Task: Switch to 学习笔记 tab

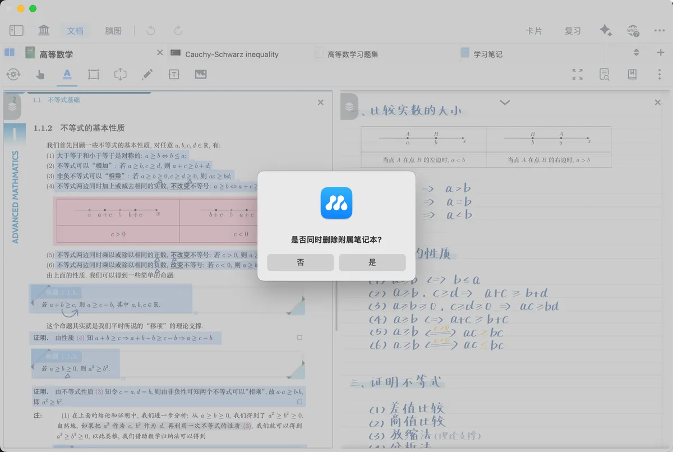Action: coord(488,54)
